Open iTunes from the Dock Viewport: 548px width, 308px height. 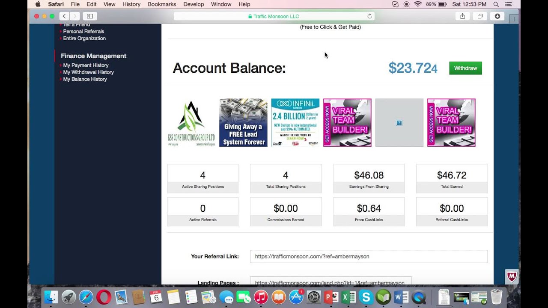pyautogui.click(x=261, y=297)
